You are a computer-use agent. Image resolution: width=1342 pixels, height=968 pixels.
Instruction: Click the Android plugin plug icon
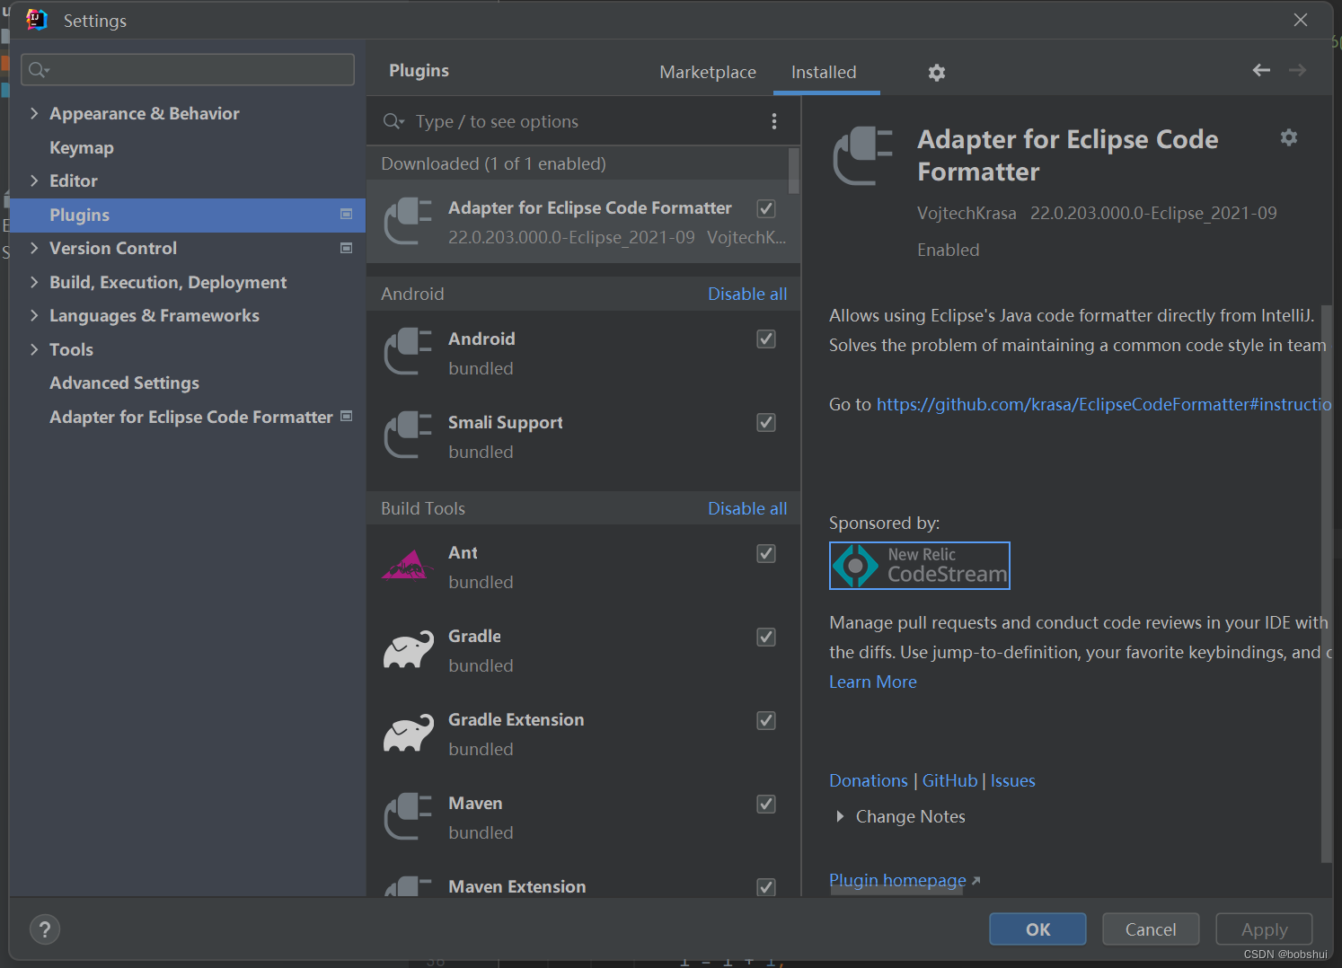(408, 352)
